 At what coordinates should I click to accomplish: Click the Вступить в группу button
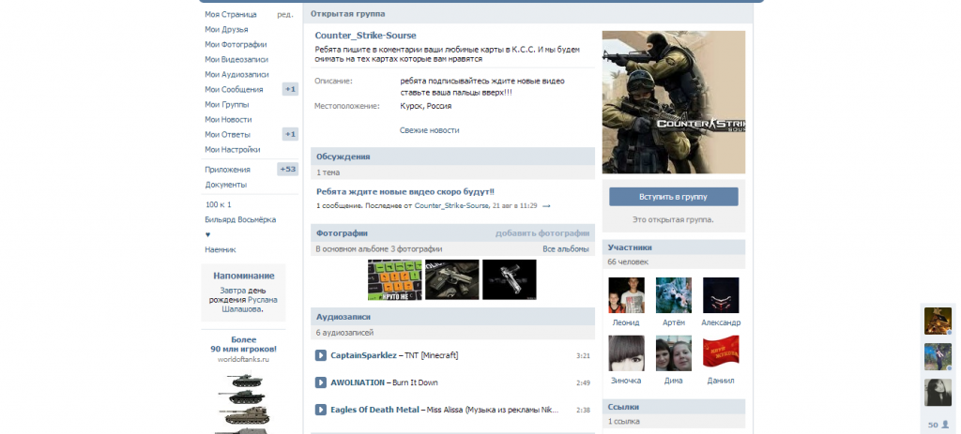(x=673, y=197)
